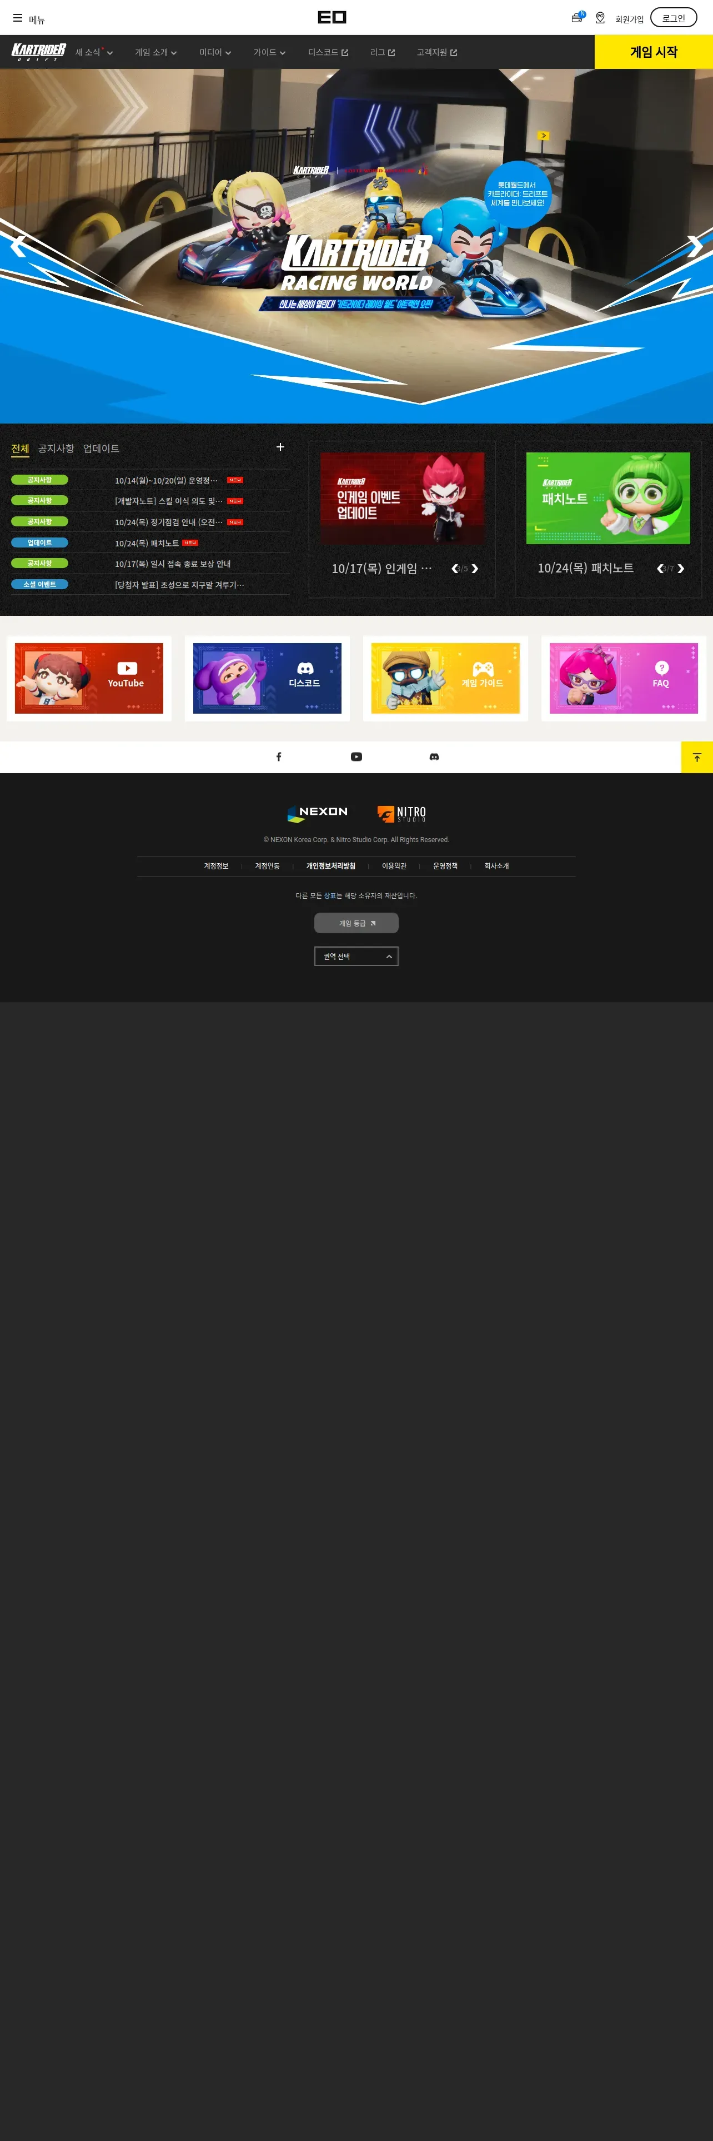713x2141 pixels.
Task: Expand the 게임 소개 menu
Action: point(156,52)
